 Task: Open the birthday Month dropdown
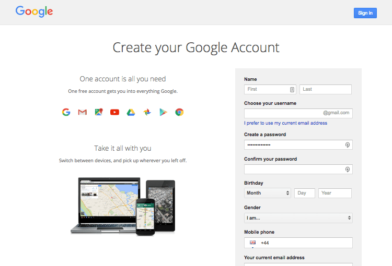pyautogui.click(x=268, y=193)
